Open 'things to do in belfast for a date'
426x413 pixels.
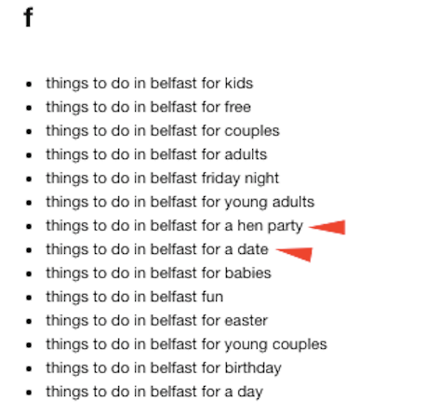[157, 249]
